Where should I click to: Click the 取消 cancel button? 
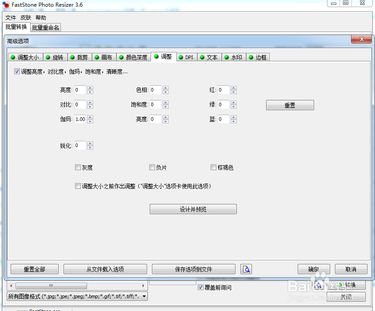tap(351, 269)
